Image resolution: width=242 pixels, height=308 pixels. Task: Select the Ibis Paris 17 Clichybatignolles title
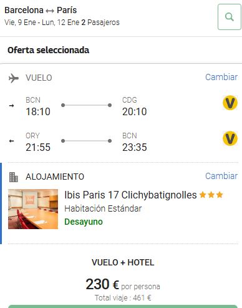[130, 195]
